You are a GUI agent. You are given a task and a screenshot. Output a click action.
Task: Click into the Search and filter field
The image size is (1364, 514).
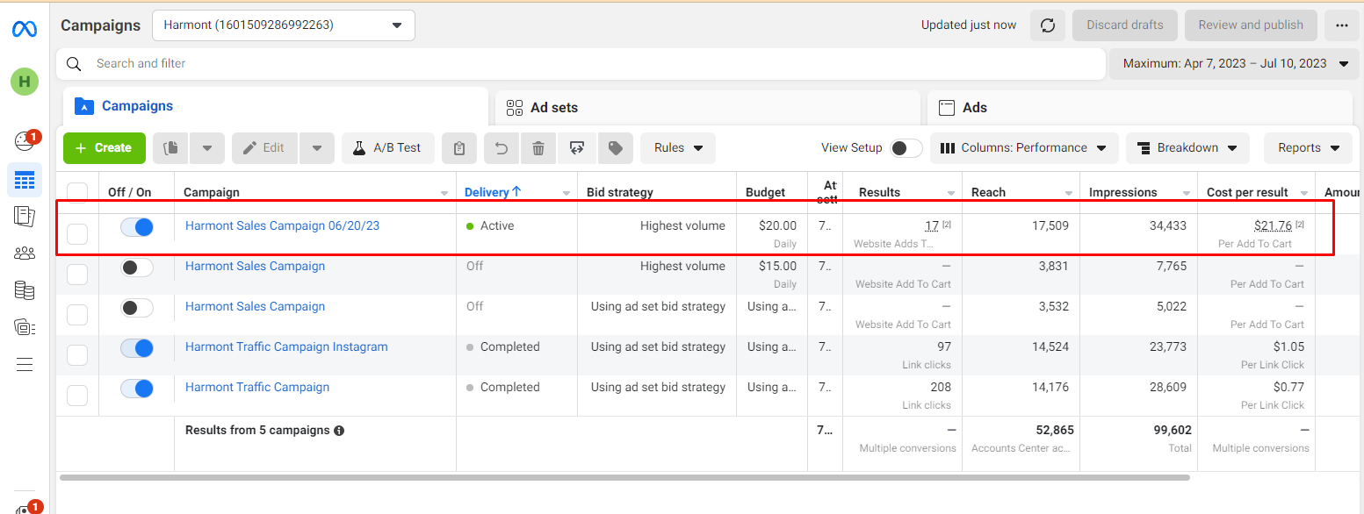coord(581,64)
